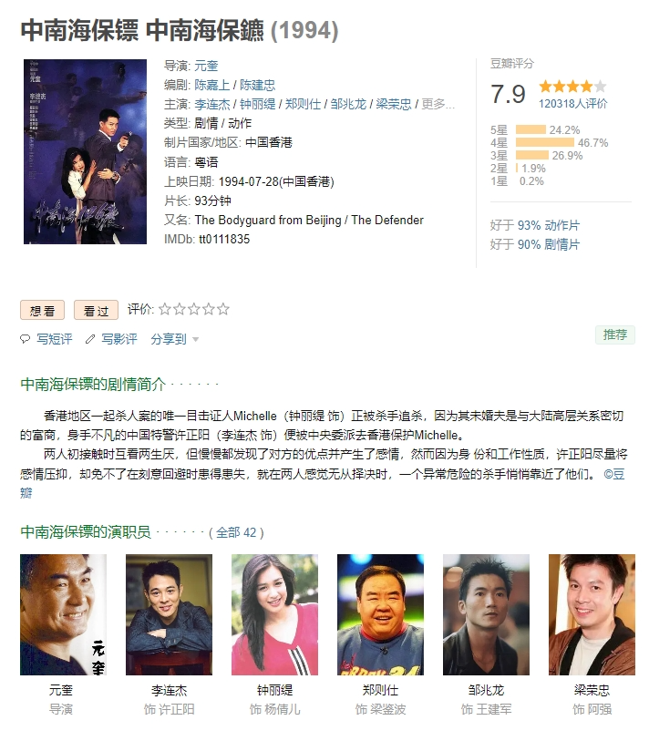
Task: Expand the cast list with 更多...
Action: coord(438,104)
